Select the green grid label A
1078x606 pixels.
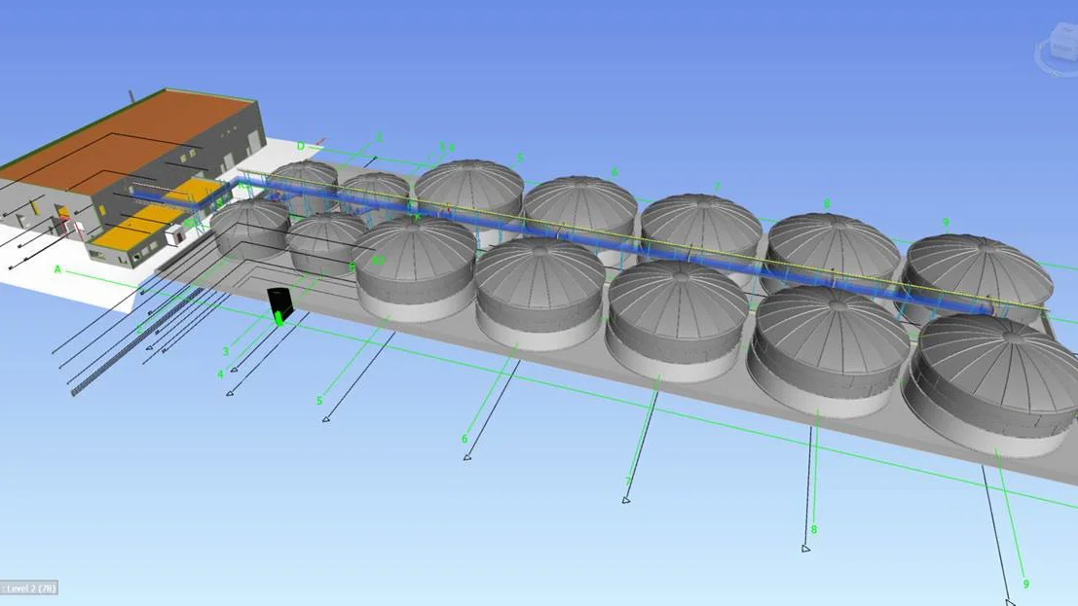57,268
